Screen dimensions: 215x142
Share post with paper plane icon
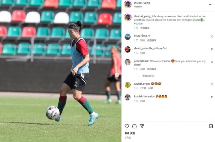tap(142, 126)
